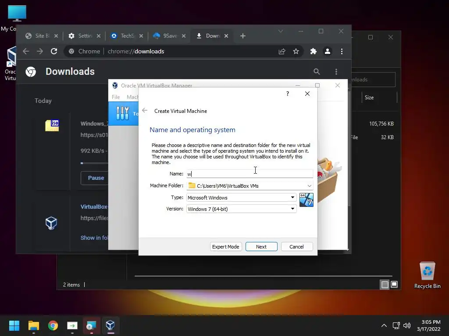Bookmark this page with the star icon
Image resolution: width=449 pixels, height=336 pixels.
tap(296, 52)
